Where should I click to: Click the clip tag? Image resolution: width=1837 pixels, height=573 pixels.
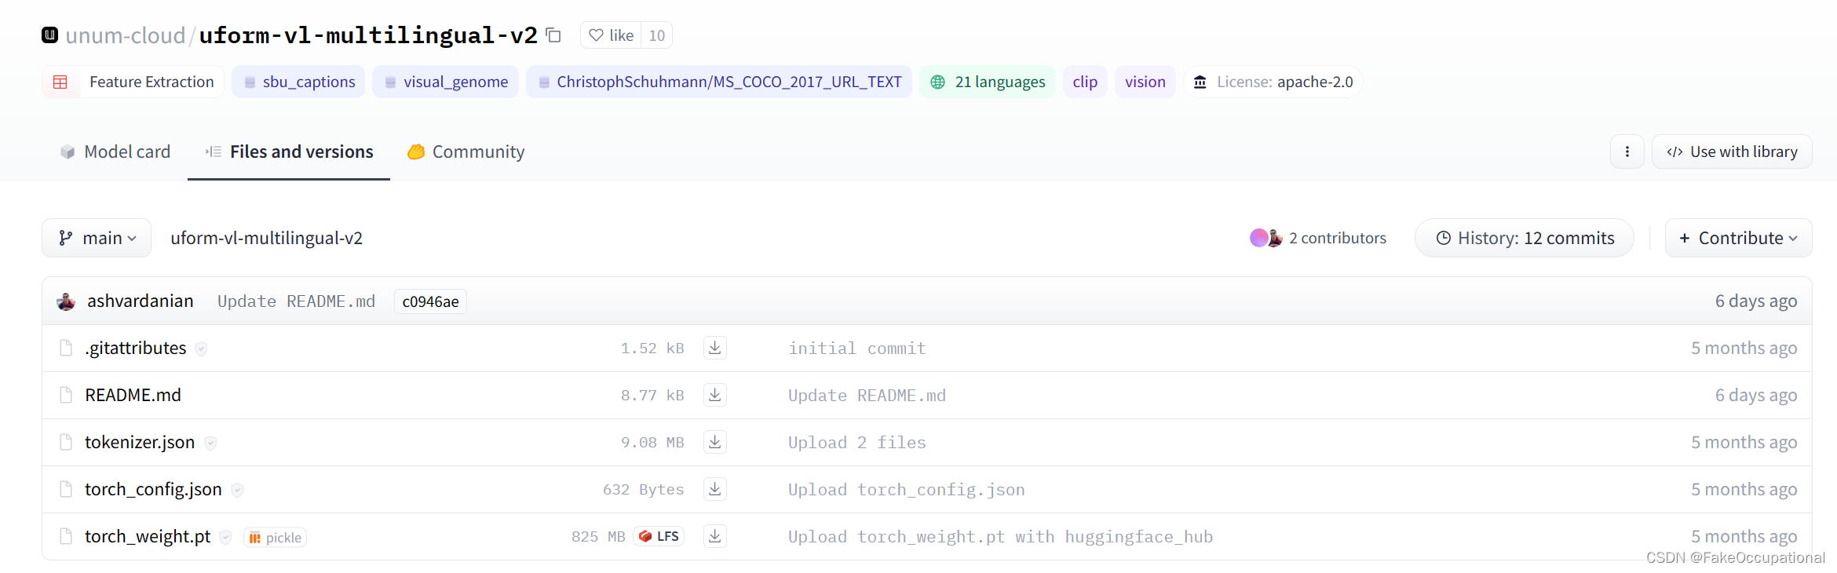(1085, 82)
